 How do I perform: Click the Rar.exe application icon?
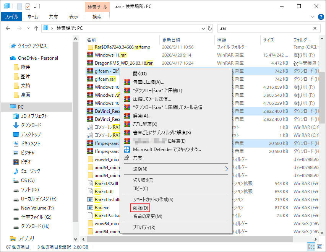click(90, 208)
